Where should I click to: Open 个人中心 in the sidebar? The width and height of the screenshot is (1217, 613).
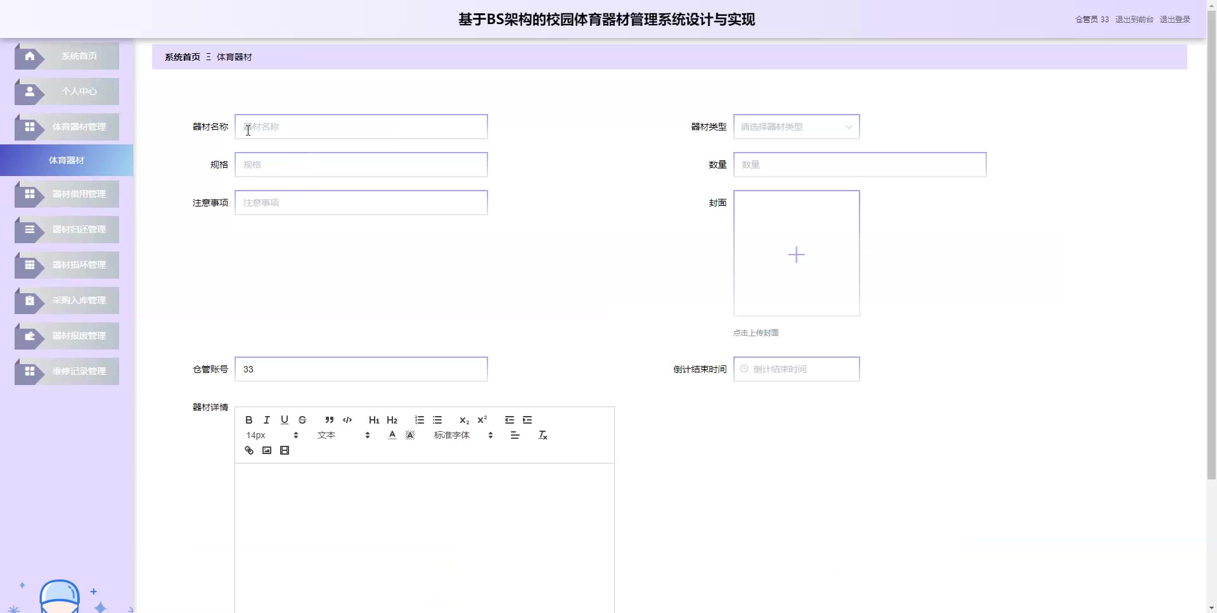(x=67, y=91)
